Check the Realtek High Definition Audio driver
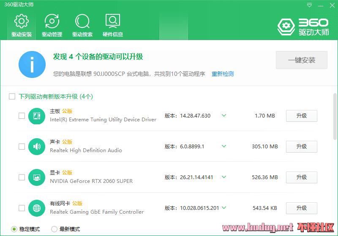This screenshot has height=236, width=338. pos(22,147)
